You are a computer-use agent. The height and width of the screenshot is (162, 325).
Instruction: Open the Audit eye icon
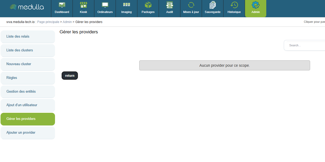[x=170, y=5]
